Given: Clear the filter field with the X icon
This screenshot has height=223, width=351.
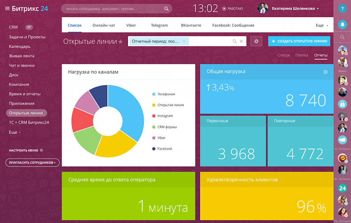Looking at the screenshot, I should pos(241,41).
